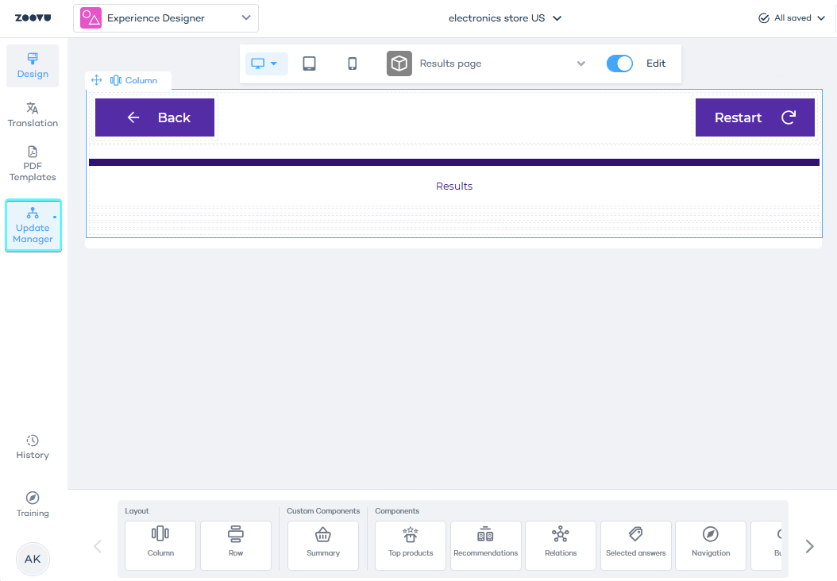Add the Relations component
Viewport: 837px width, 581px height.
point(561,545)
